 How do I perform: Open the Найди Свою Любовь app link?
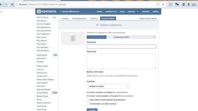click(45, 80)
